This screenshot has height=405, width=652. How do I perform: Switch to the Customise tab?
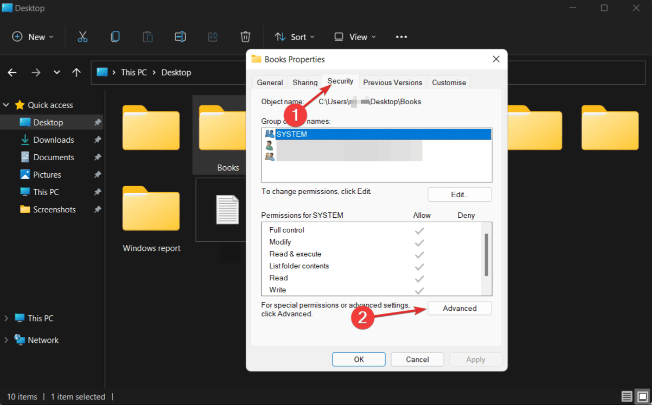point(449,83)
